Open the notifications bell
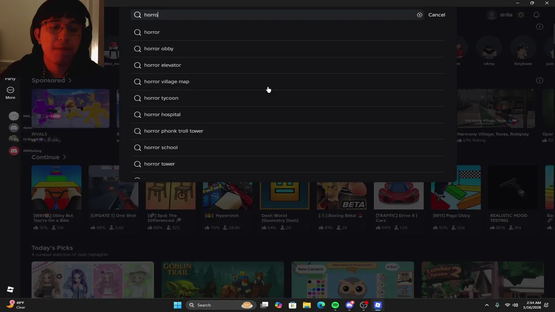 click(x=536, y=15)
